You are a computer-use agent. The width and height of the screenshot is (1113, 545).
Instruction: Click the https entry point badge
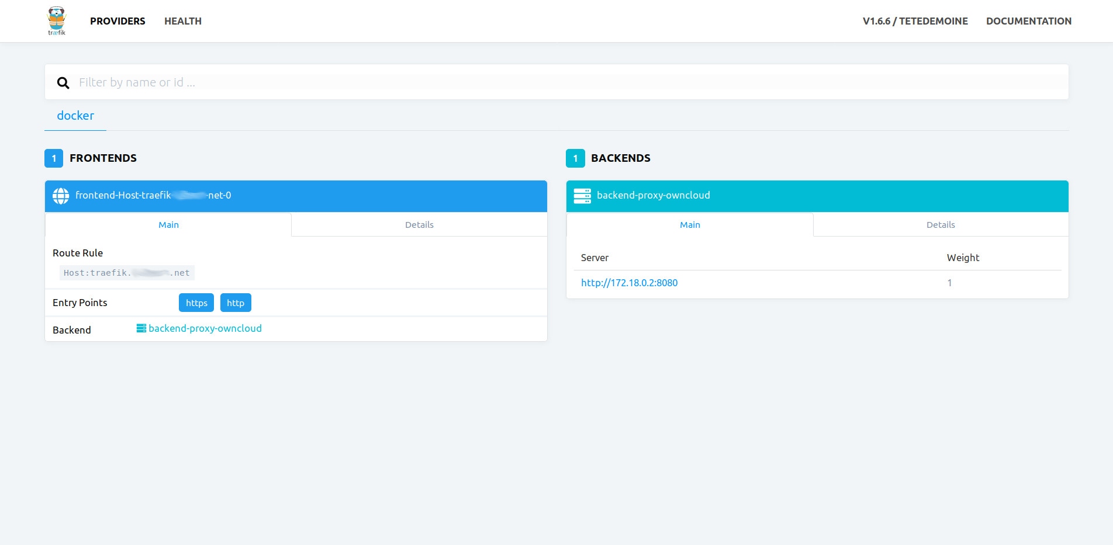196,303
